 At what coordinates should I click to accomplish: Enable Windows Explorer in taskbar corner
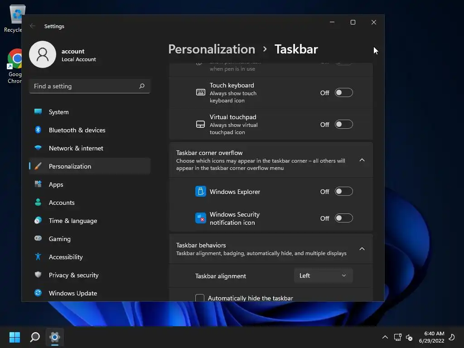[343, 192]
